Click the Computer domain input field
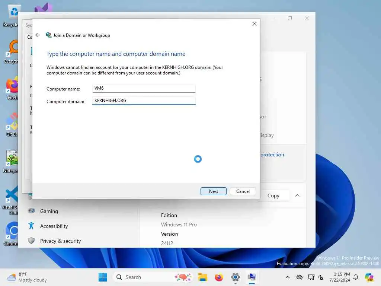Screen dimensions: 381x286 (144, 101)
